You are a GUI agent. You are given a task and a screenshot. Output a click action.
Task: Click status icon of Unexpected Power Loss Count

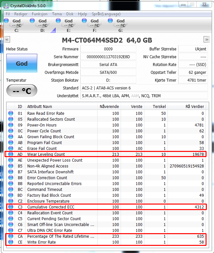[x=11, y=160]
